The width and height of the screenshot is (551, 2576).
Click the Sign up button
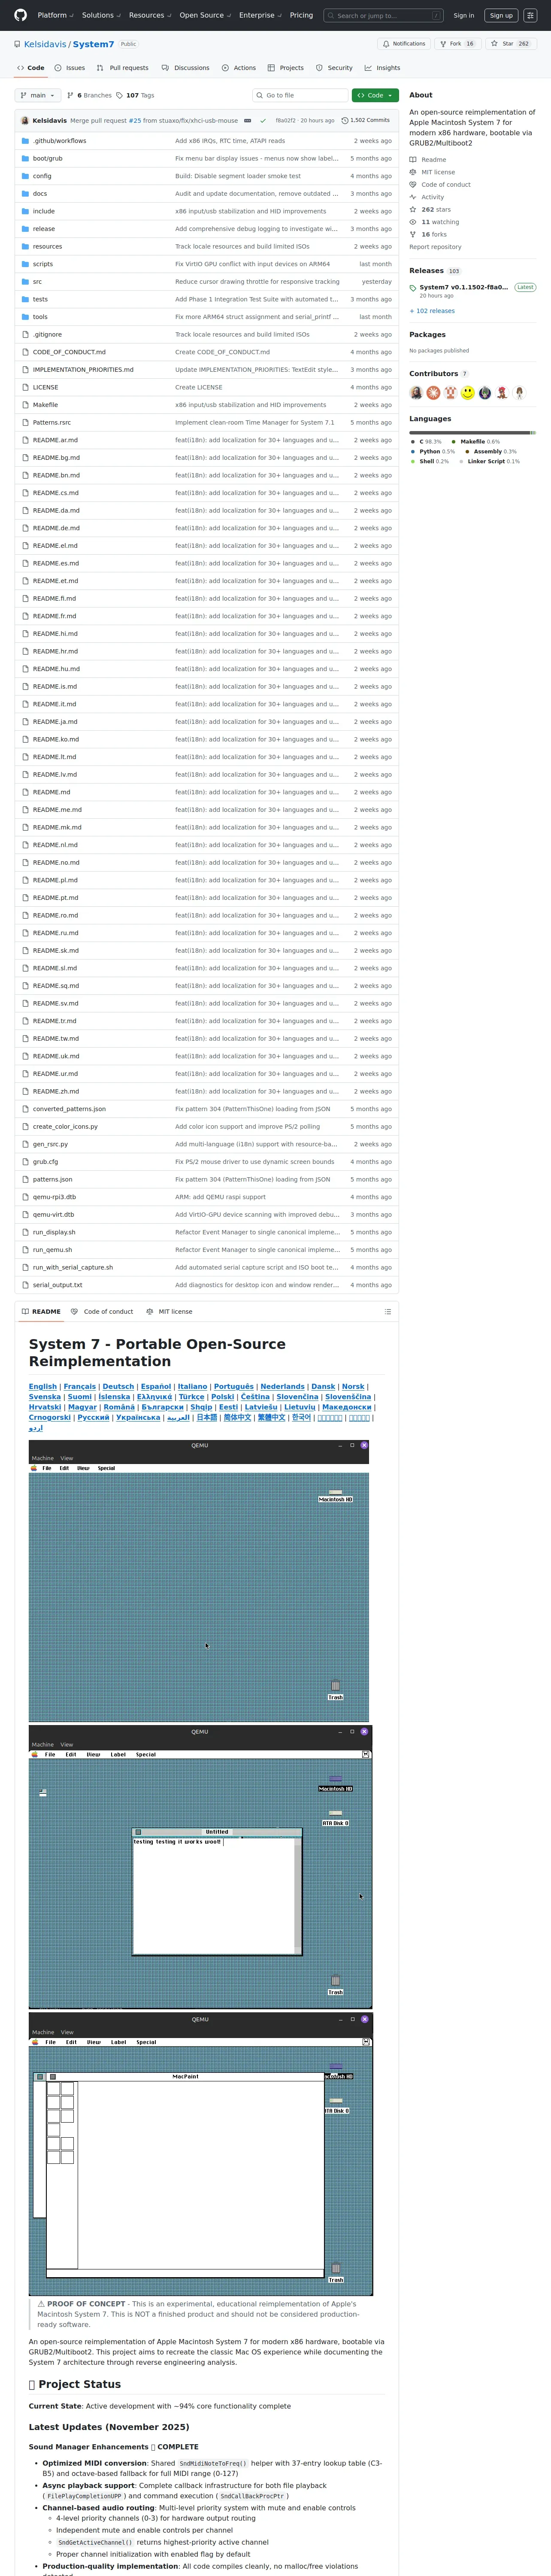coord(501,15)
